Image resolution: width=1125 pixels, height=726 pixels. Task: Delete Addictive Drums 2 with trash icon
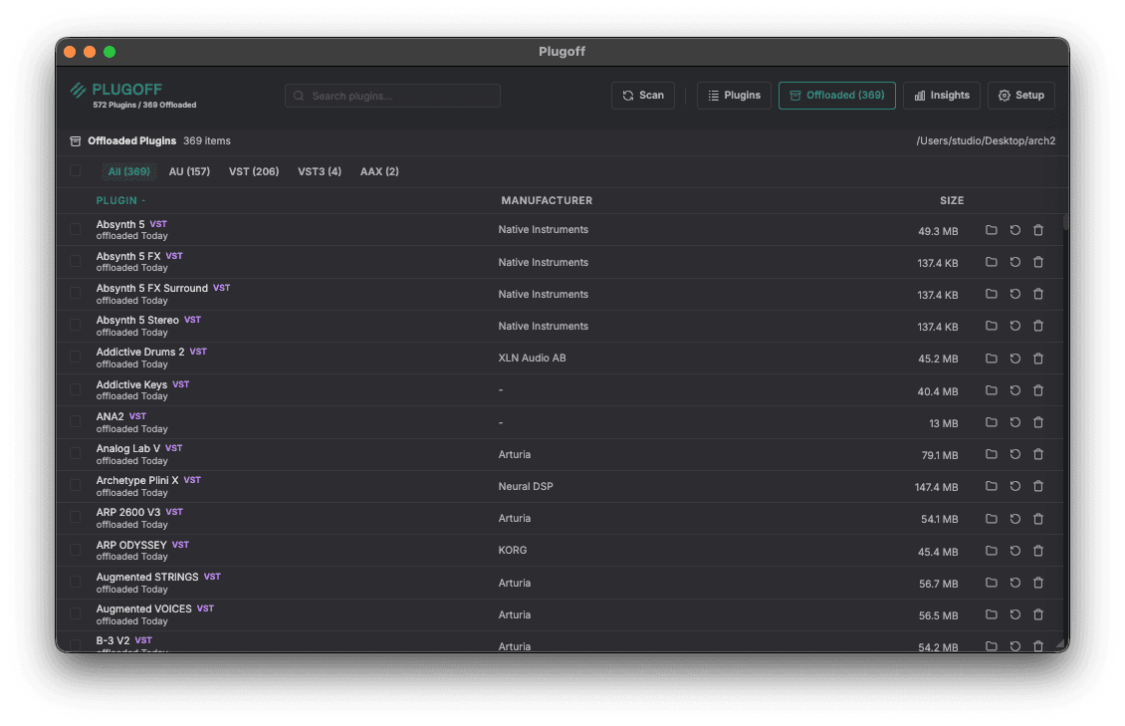point(1038,358)
